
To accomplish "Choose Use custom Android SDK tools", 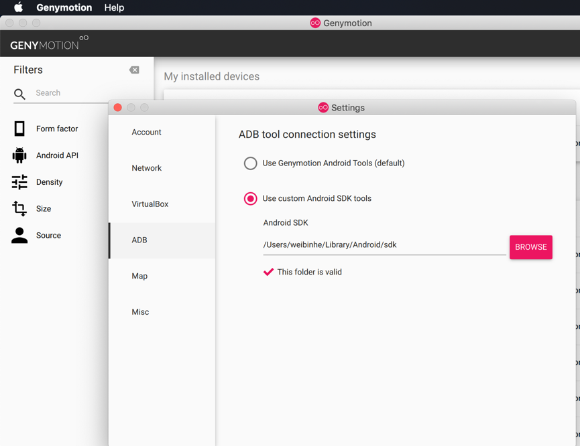I will pos(250,198).
